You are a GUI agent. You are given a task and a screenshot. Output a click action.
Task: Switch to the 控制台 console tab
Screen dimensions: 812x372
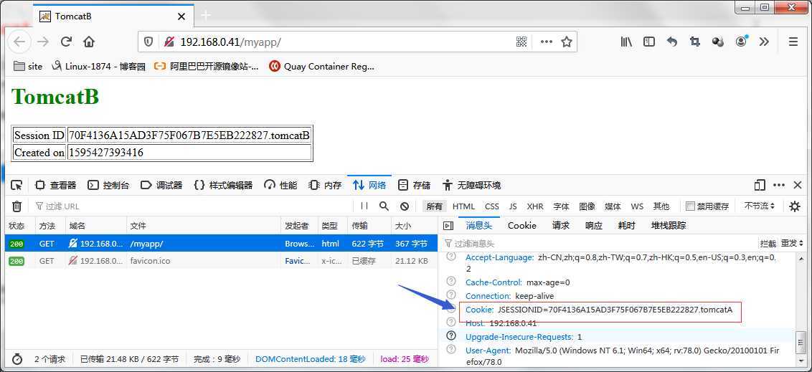[108, 185]
